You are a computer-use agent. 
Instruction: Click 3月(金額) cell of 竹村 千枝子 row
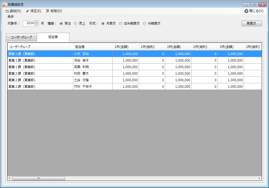231,87
